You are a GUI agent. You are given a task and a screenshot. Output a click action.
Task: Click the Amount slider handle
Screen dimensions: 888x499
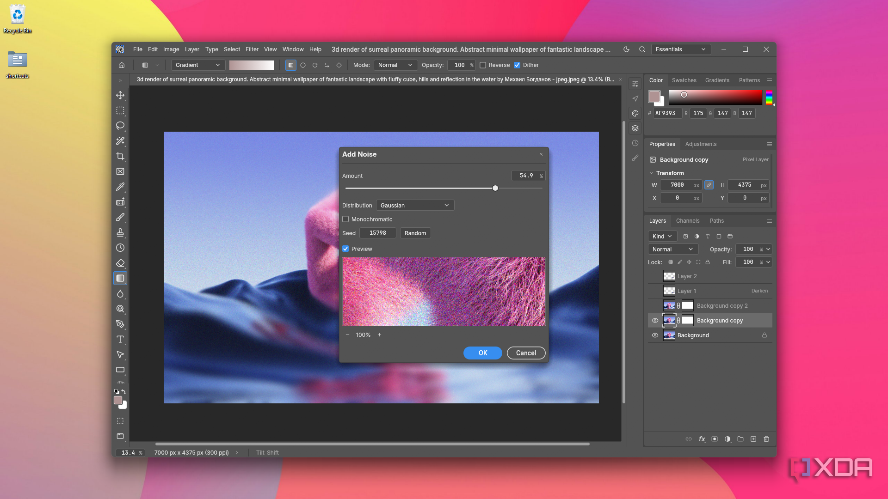click(x=495, y=188)
